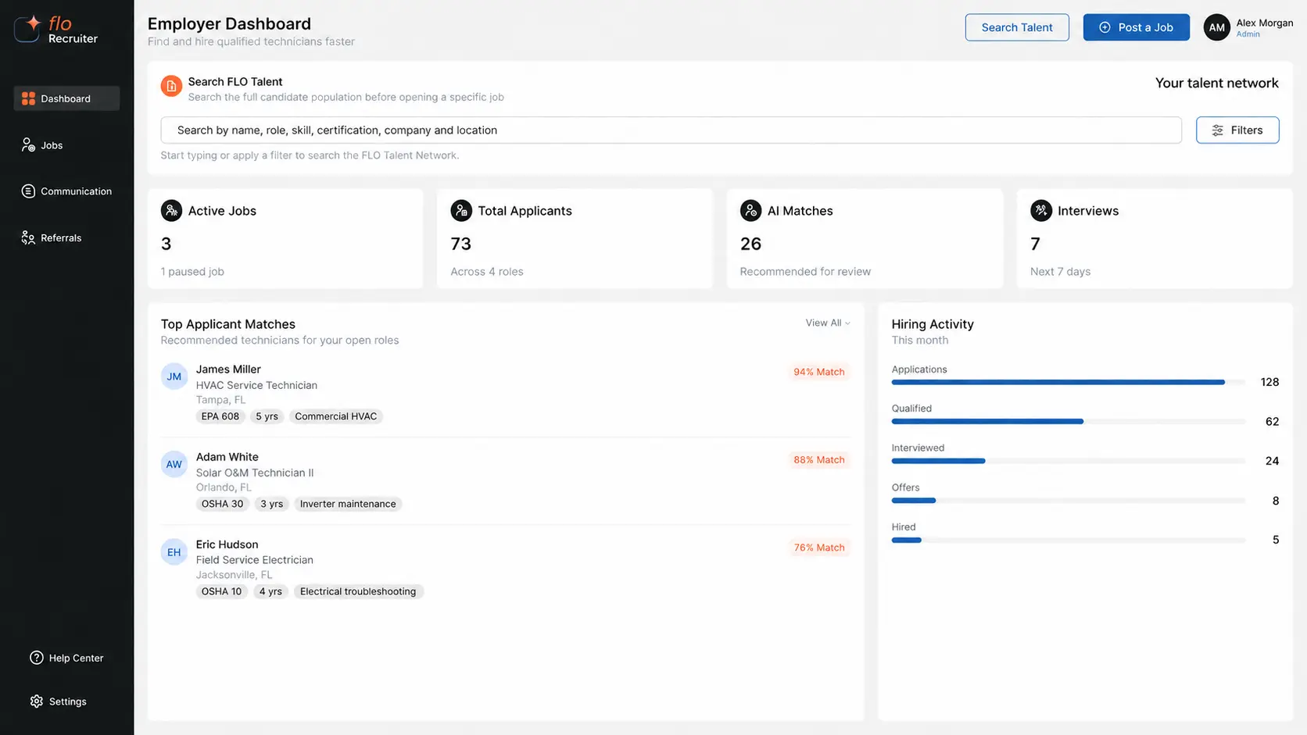
Task: Click the 94% Match badge
Action: pyautogui.click(x=818, y=372)
